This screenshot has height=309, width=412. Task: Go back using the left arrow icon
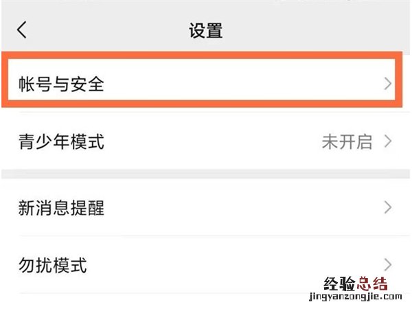[23, 30]
